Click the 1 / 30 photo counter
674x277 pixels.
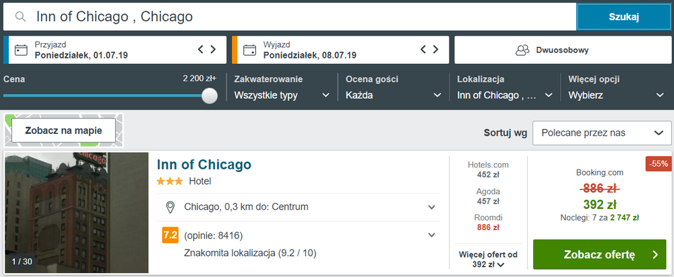pos(22,261)
